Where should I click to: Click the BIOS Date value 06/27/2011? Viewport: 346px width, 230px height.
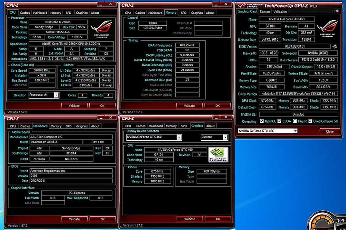pyautogui.click(x=71, y=181)
